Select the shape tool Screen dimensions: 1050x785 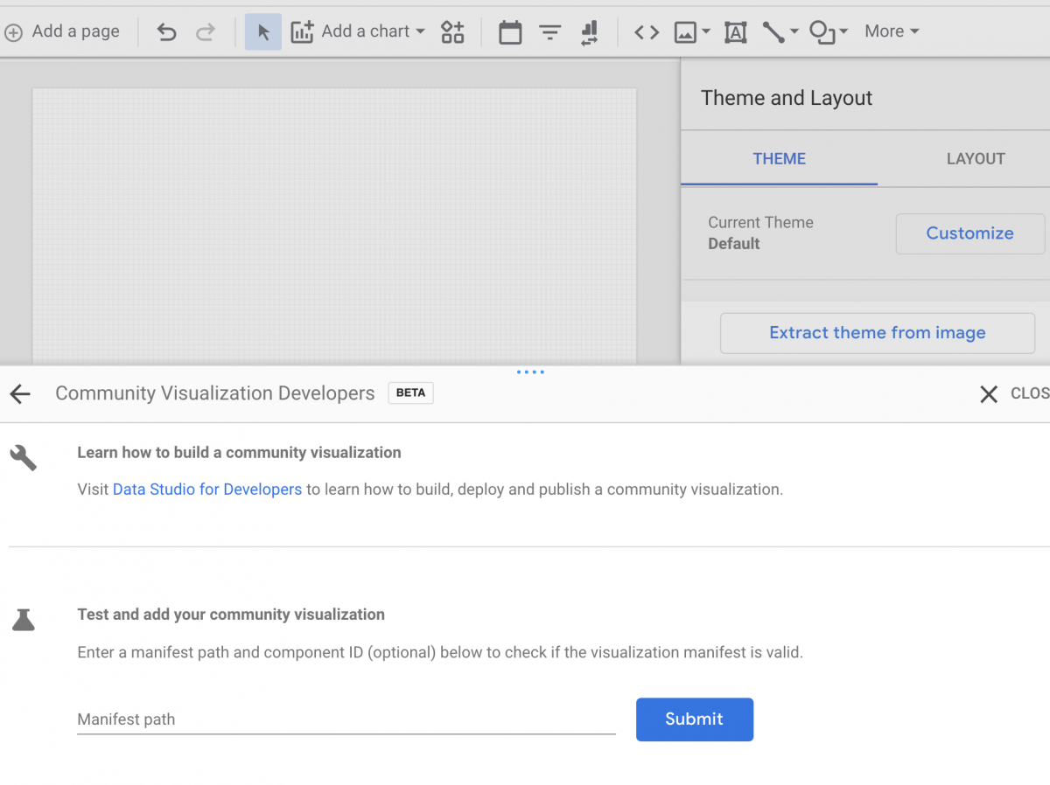point(822,31)
